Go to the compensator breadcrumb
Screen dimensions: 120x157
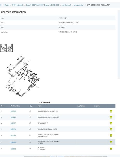(x=79, y=5)
